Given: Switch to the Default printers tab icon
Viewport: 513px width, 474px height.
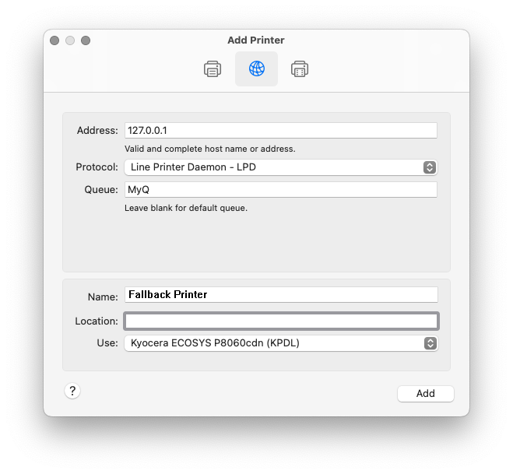Looking at the screenshot, I should click(213, 69).
